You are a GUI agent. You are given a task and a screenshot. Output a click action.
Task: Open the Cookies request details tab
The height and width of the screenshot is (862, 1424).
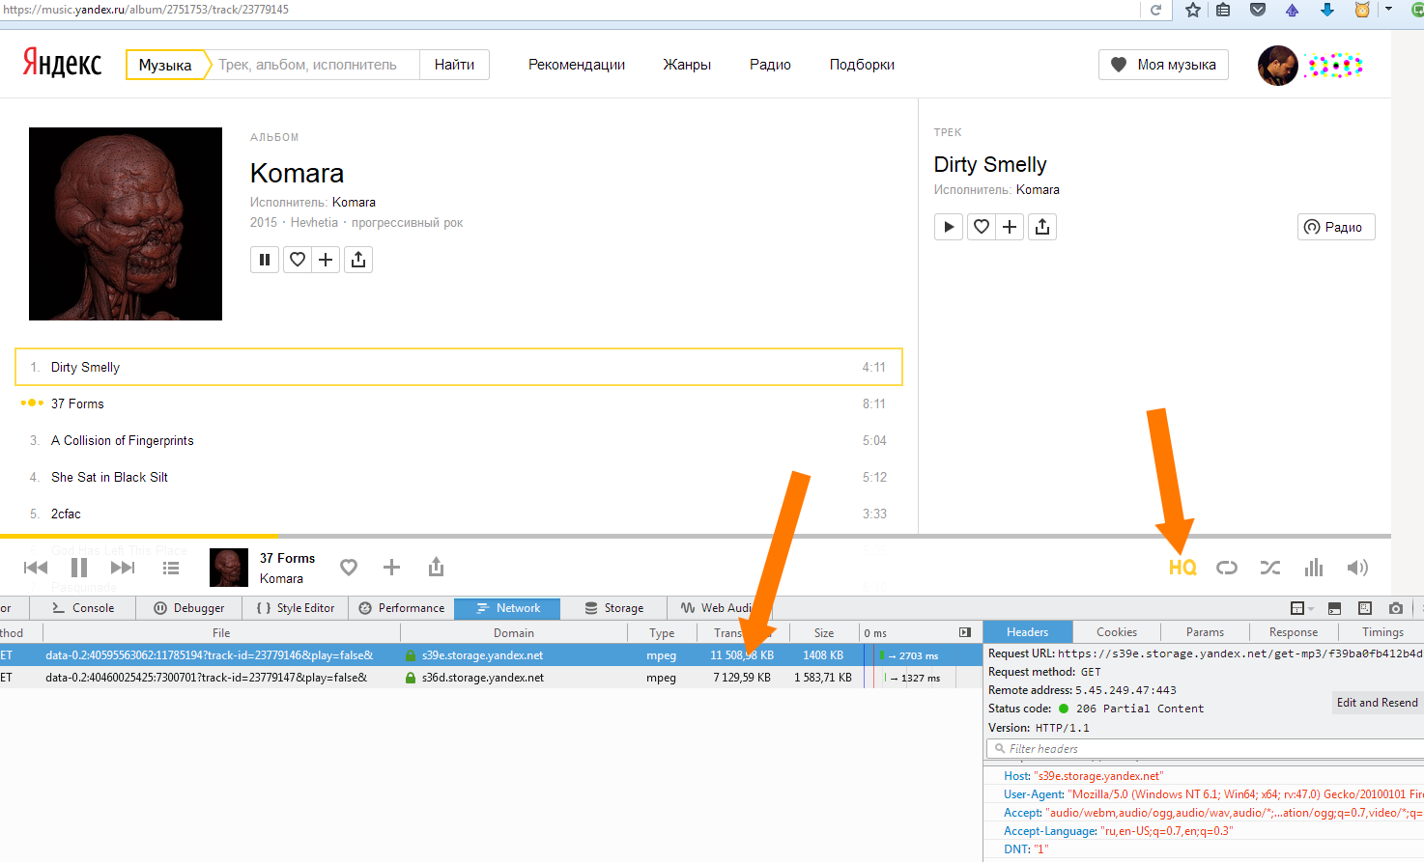[1117, 632]
